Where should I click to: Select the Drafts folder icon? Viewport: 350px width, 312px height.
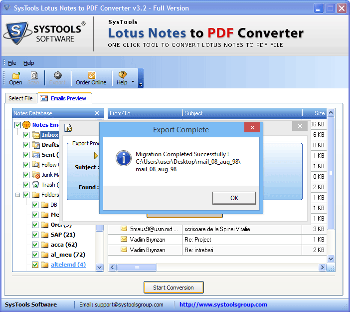tap(36, 145)
